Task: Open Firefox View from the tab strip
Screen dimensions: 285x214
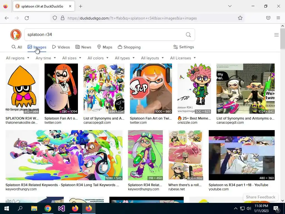Action: (x=6, y=6)
